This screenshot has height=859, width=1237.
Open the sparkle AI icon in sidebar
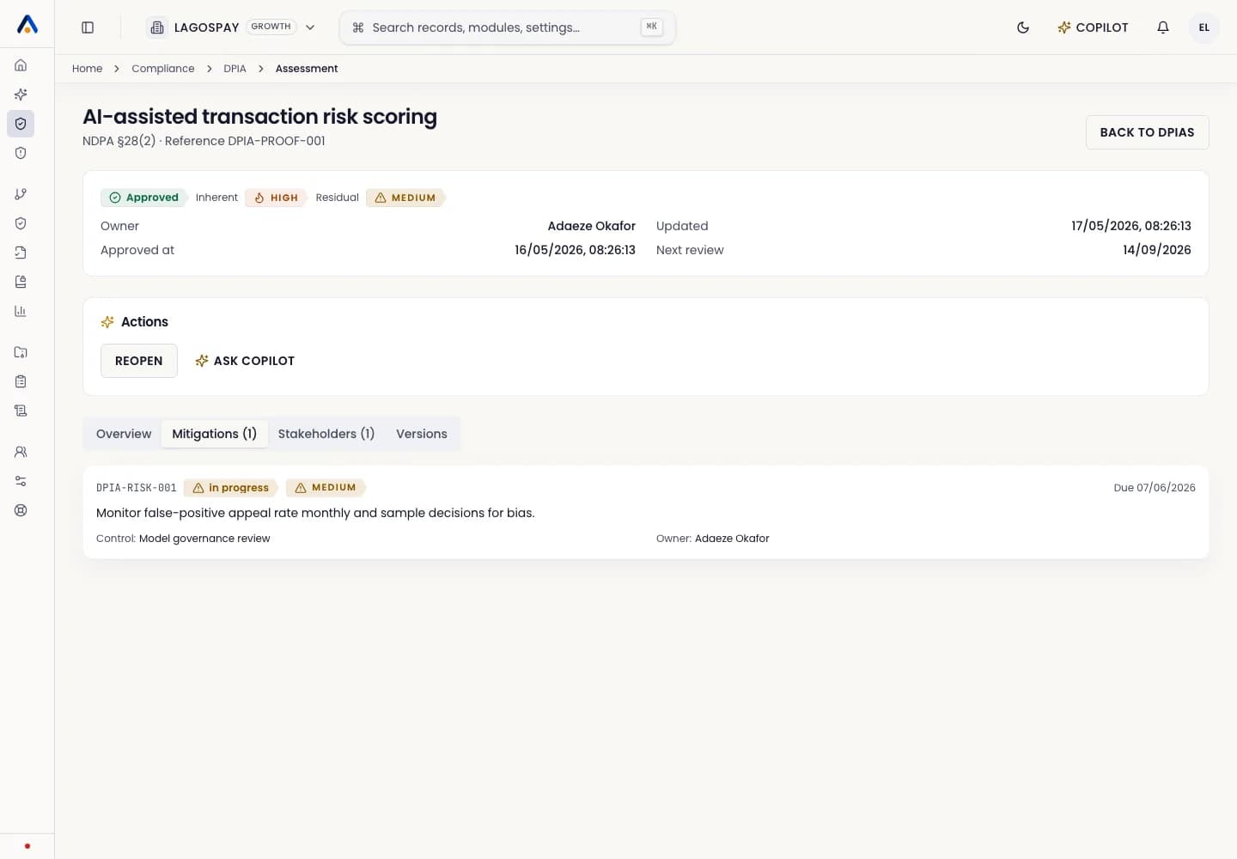(x=21, y=94)
